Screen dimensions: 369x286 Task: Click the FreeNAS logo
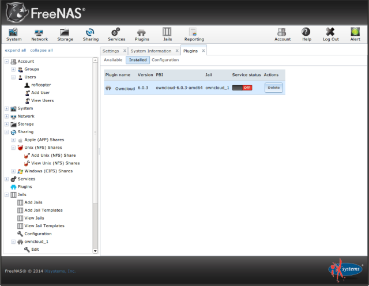pos(45,13)
